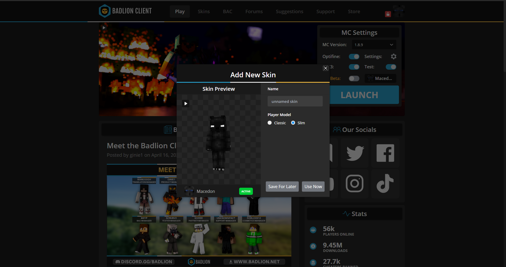Image resolution: width=506 pixels, height=267 pixels.
Task: Disable the Optifine toggle
Action: tap(354, 56)
